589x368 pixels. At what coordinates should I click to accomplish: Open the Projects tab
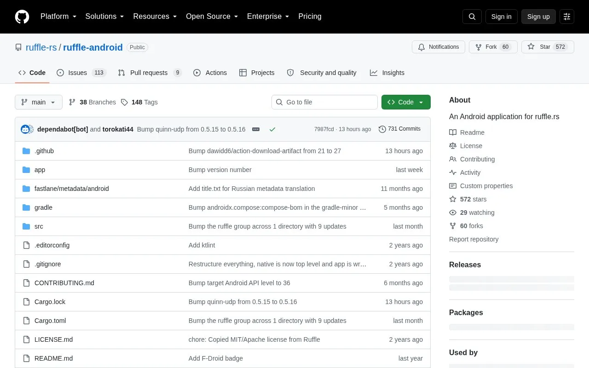tap(257, 73)
